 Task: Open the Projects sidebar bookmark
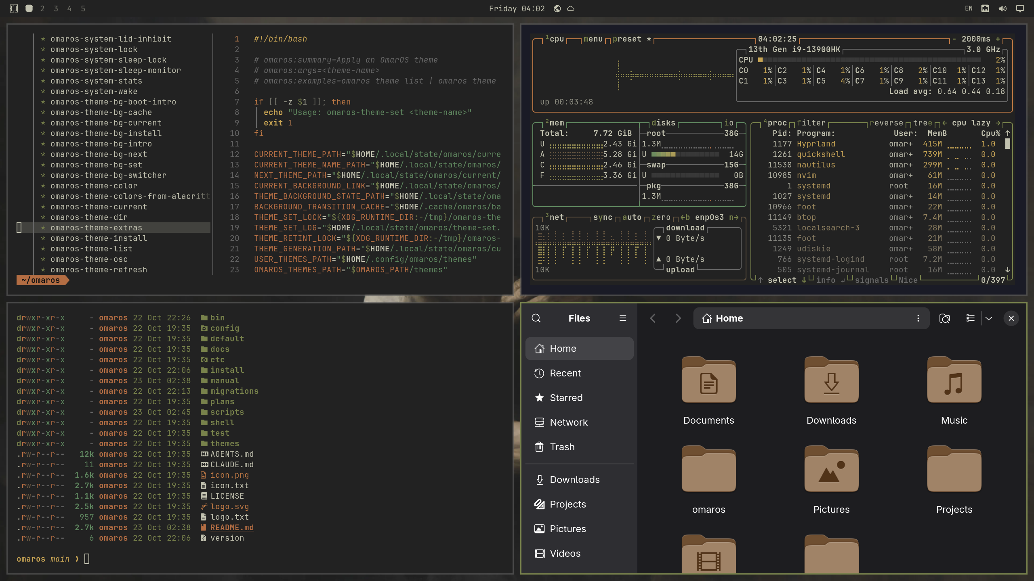point(580,504)
